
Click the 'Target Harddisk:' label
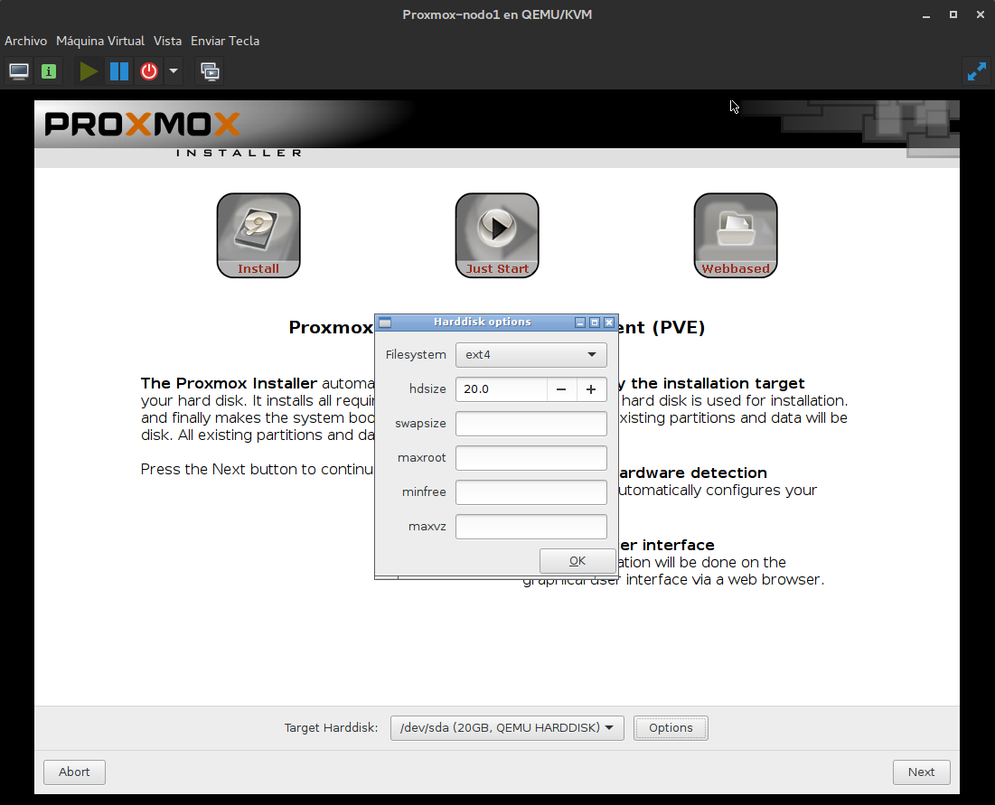(x=332, y=727)
